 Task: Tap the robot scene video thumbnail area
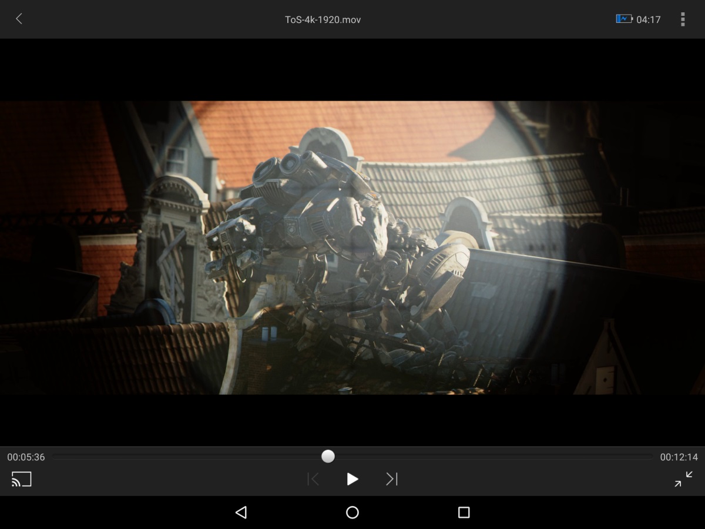click(329, 247)
